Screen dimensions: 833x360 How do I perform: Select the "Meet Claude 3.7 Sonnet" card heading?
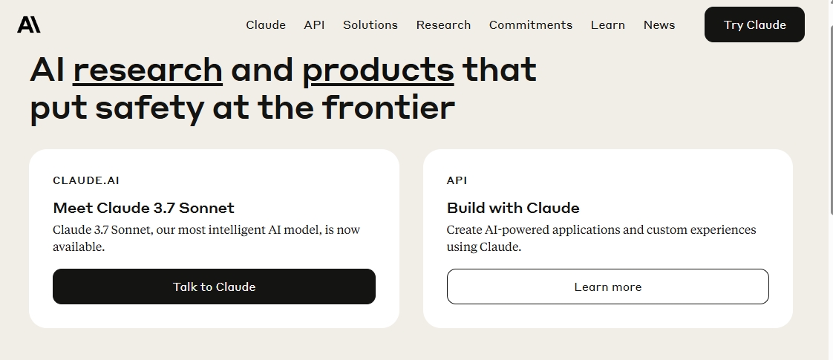click(143, 208)
